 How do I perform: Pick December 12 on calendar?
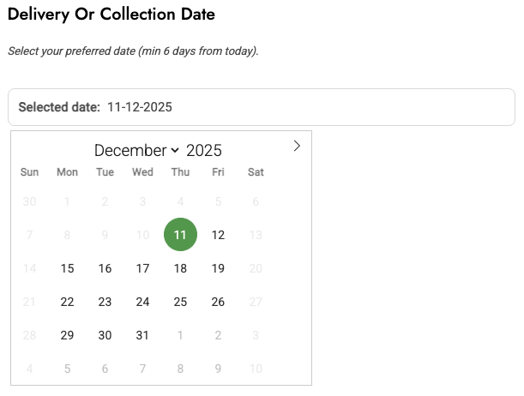point(218,235)
